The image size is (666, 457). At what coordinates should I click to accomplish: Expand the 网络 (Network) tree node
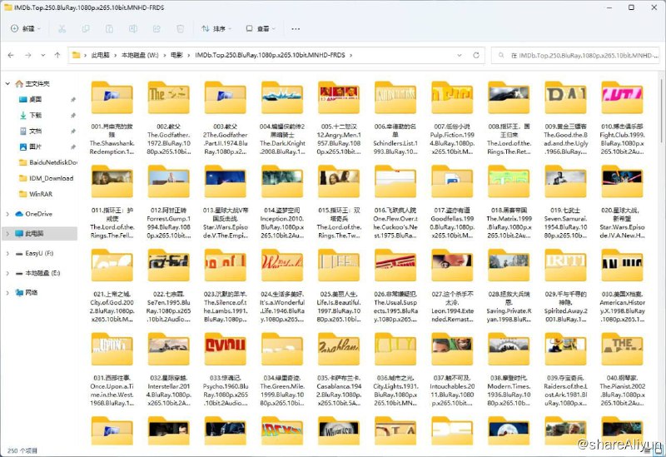(x=7, y=293)
